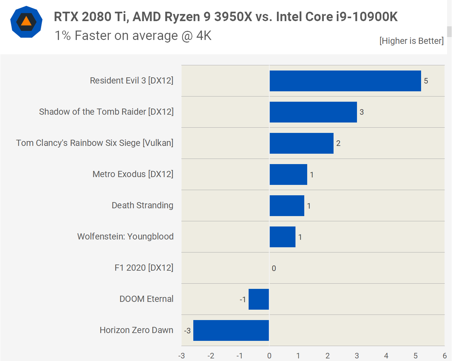Image resolution: width=452 pixels, height=361 pixels.
Task: Click the TechSpot hexagon logo icon
Action: [x=26, y=22]
